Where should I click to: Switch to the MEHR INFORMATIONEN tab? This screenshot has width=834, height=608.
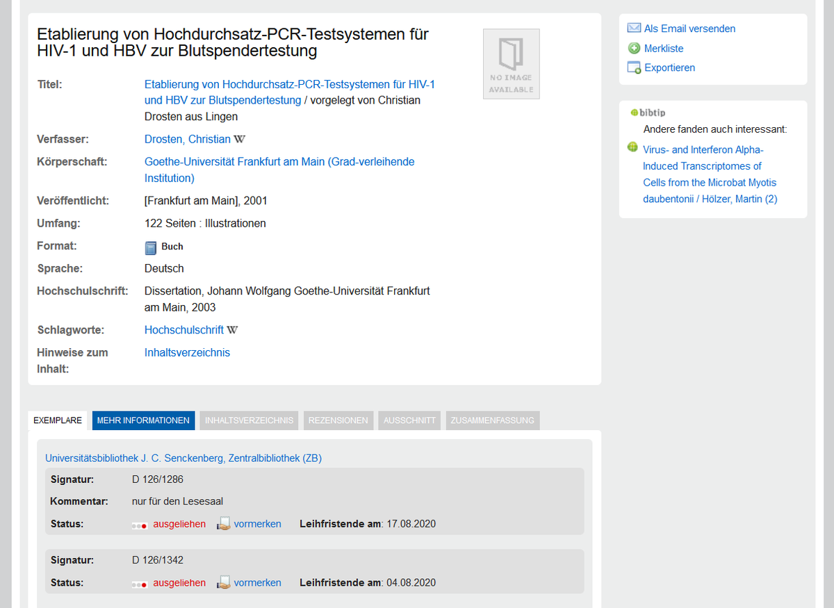[143, 420]
